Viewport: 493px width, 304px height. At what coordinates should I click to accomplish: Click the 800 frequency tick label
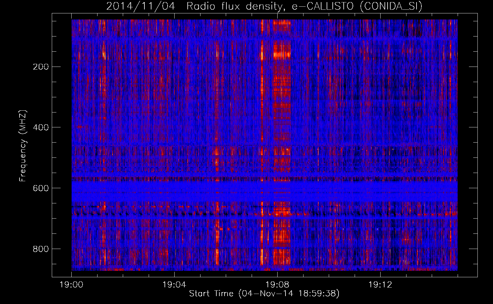pyautogui.click(x=41, y=249)
